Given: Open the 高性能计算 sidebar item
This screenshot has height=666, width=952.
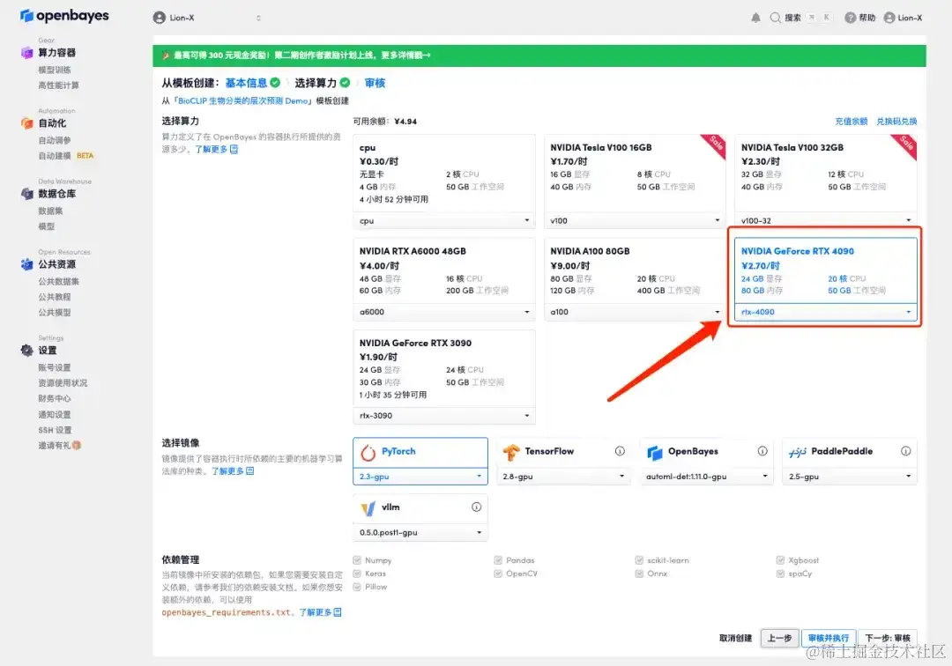Looking at the screenshot, I should [x=59, y=85].
